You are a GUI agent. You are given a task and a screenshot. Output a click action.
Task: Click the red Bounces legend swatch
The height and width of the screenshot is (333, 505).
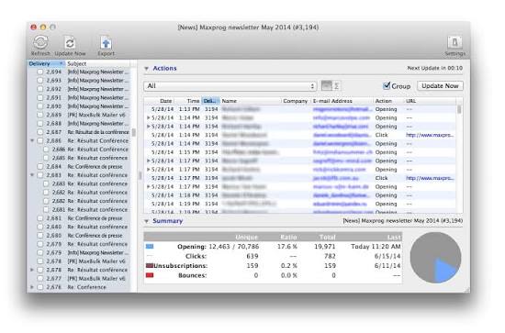(150, 275)
